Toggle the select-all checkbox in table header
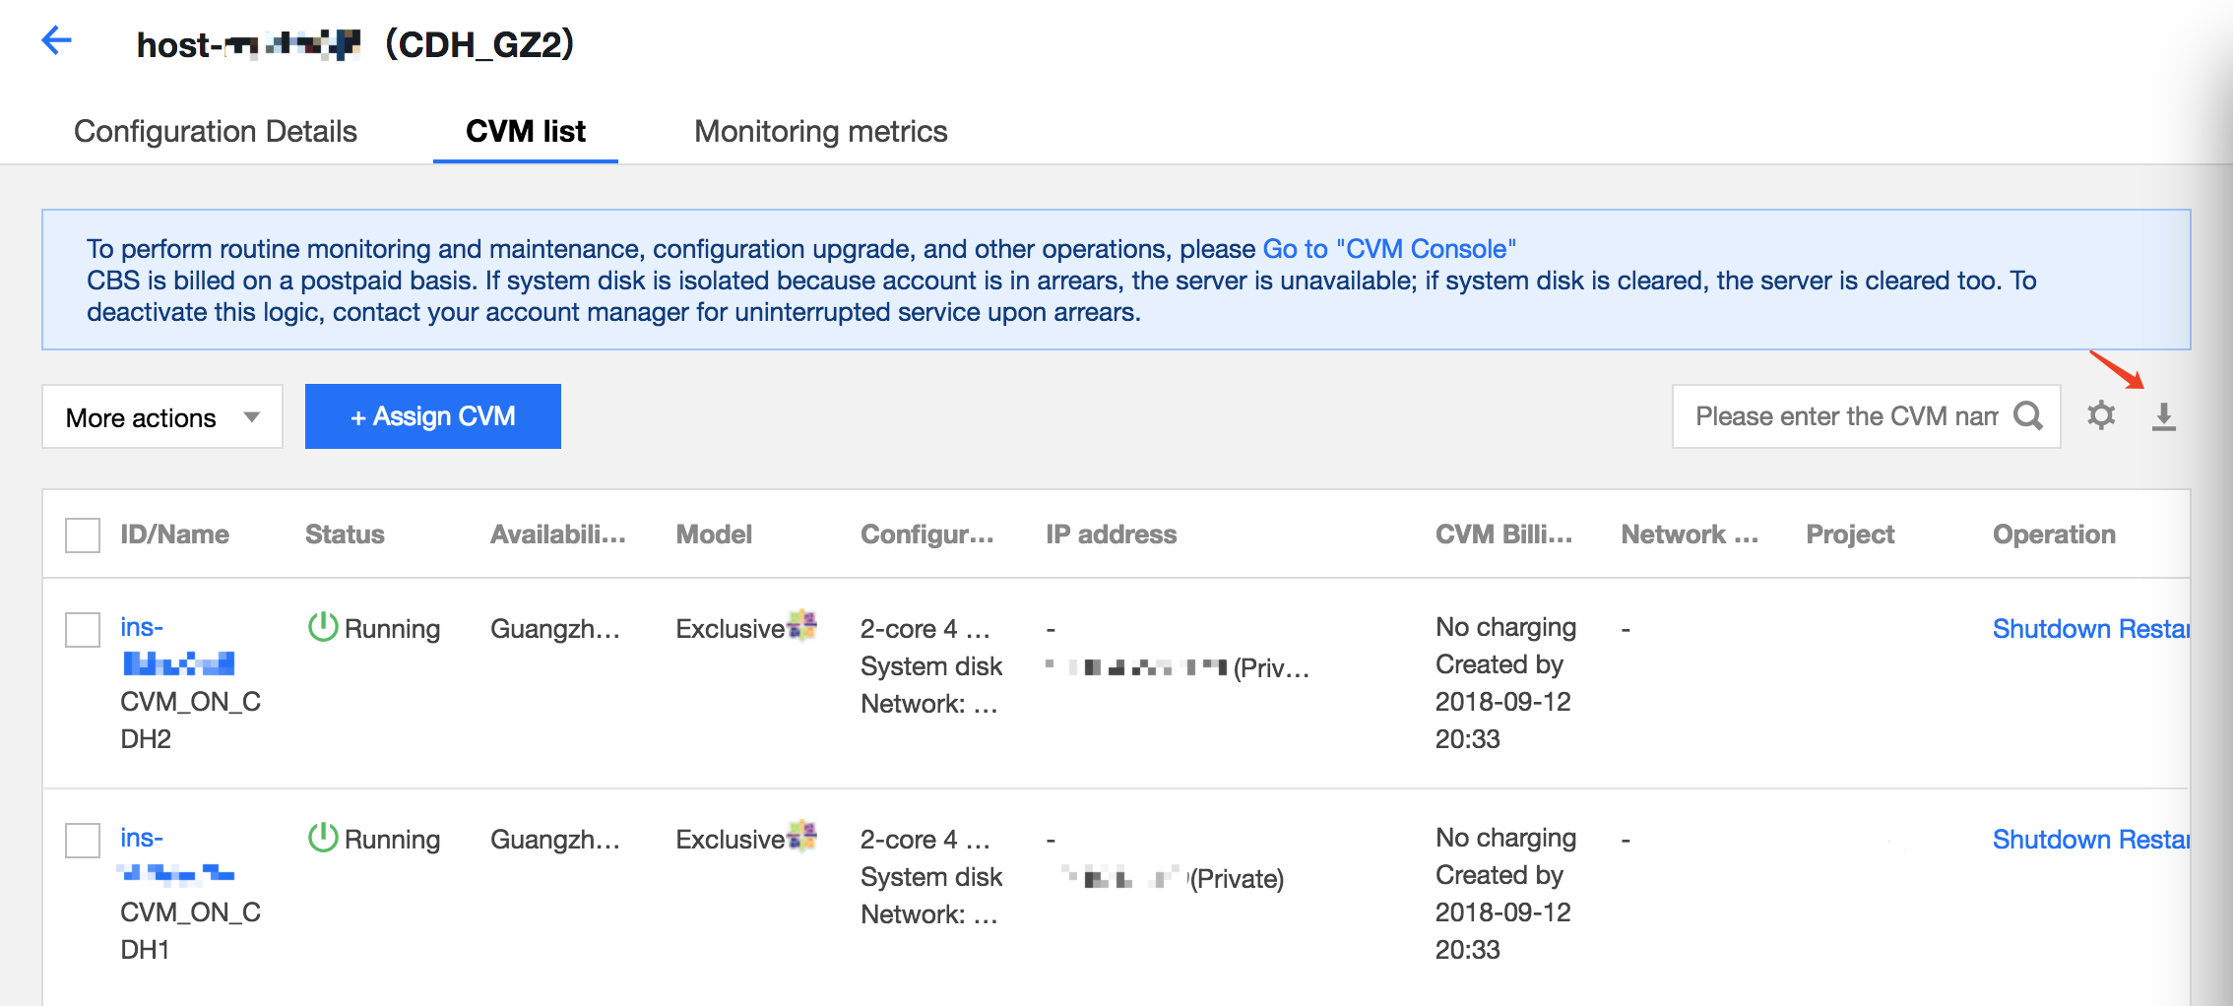 point(83,534)
